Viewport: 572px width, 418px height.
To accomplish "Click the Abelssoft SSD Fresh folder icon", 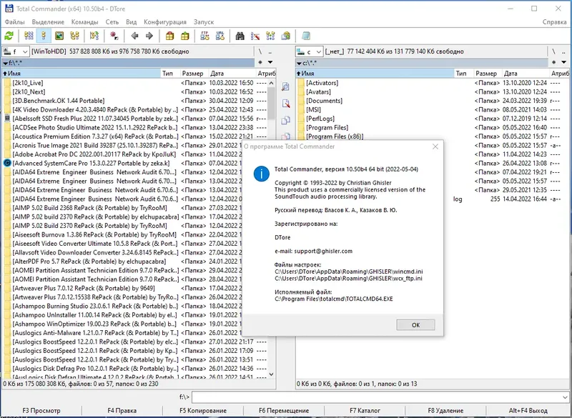I will 7,119.
